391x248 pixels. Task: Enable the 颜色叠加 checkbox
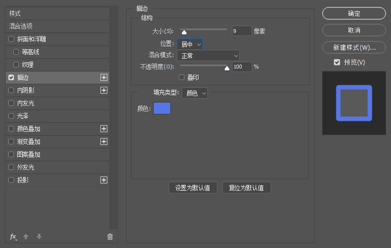click(11, 129)
